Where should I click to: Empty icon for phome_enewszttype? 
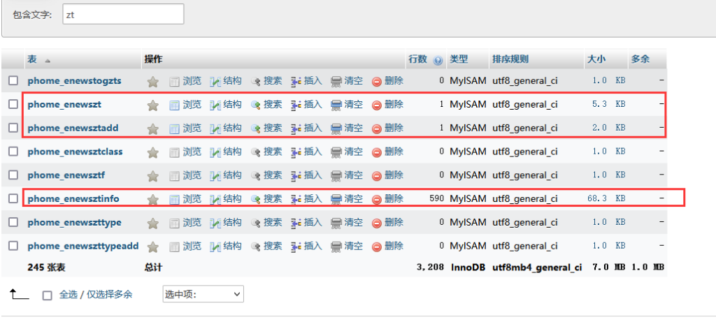click(x=336, y=224)
